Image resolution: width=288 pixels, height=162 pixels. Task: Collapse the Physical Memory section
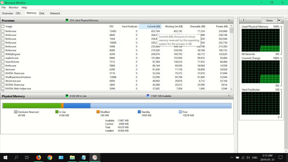click(229, 96)
